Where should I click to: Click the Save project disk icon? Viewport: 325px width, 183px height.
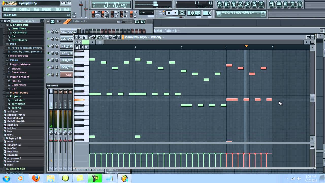(233, 4)
